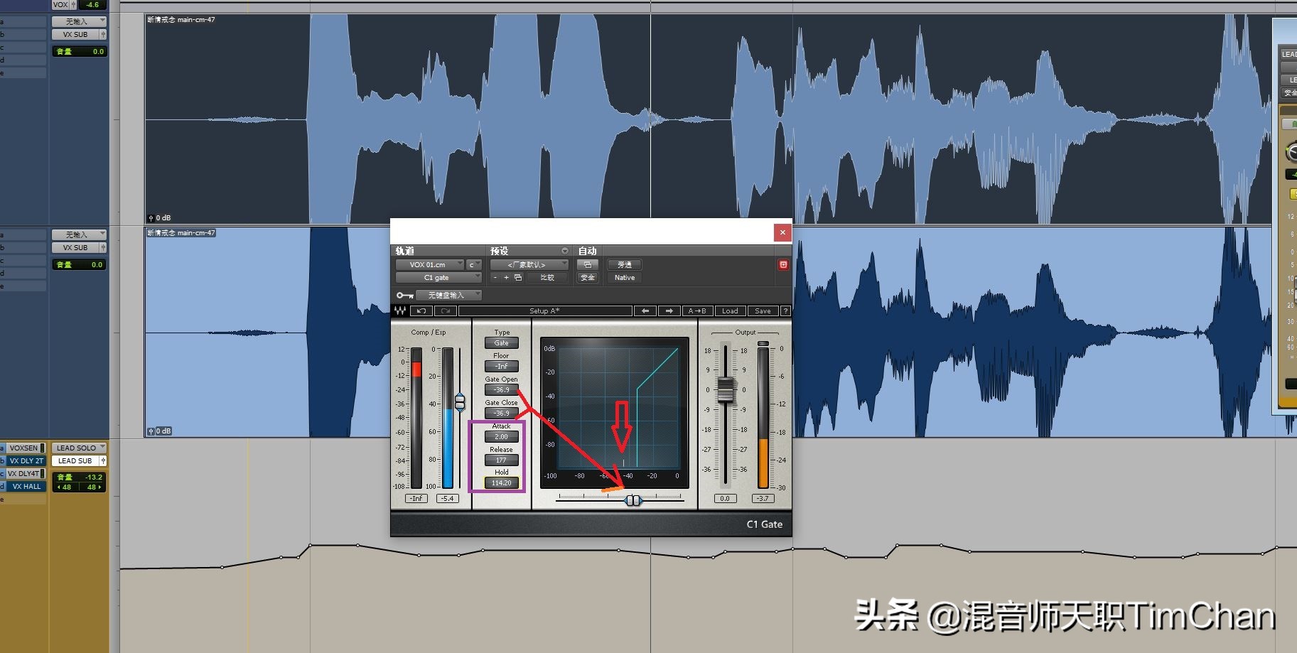Viewport: 1297px width, 653px height.
Task: Open the LEAD SOLO input selector
Action: pyautogui.click(x=79, y=448)
